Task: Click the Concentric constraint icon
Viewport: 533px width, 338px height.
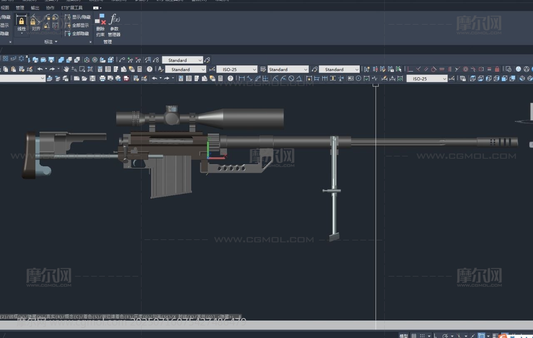Action: [466, 69]
